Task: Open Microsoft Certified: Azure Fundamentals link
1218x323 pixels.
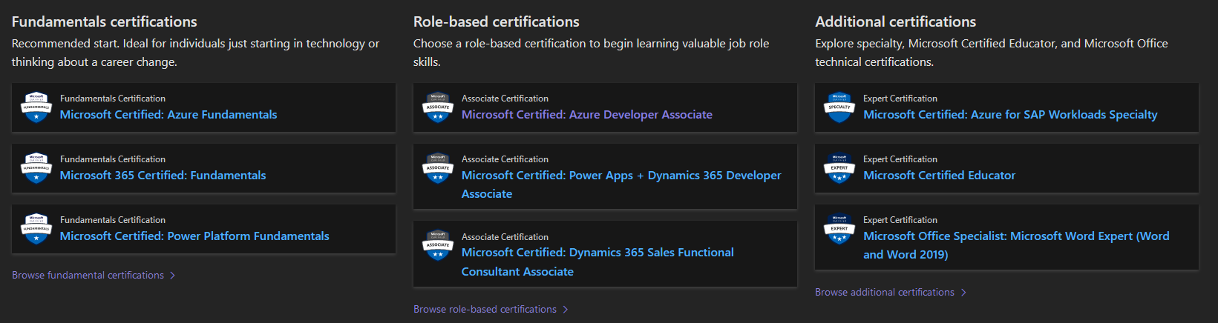Action: point(168,115)
